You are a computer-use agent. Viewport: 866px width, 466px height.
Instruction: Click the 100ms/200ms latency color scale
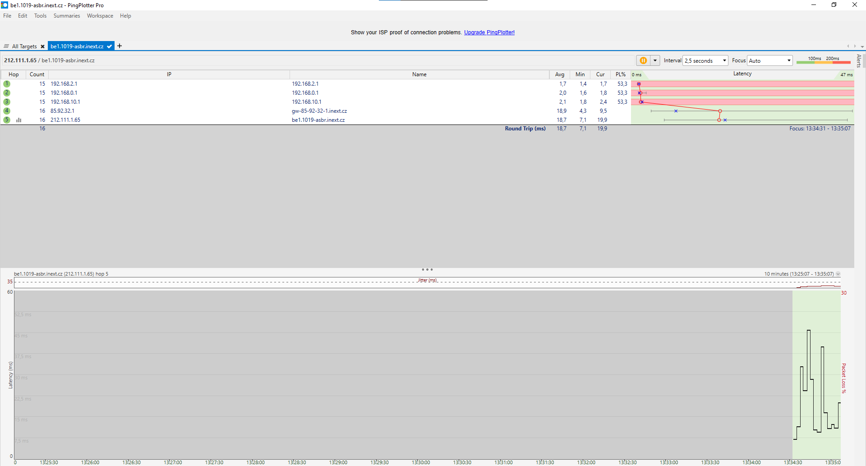click(823, 60)
